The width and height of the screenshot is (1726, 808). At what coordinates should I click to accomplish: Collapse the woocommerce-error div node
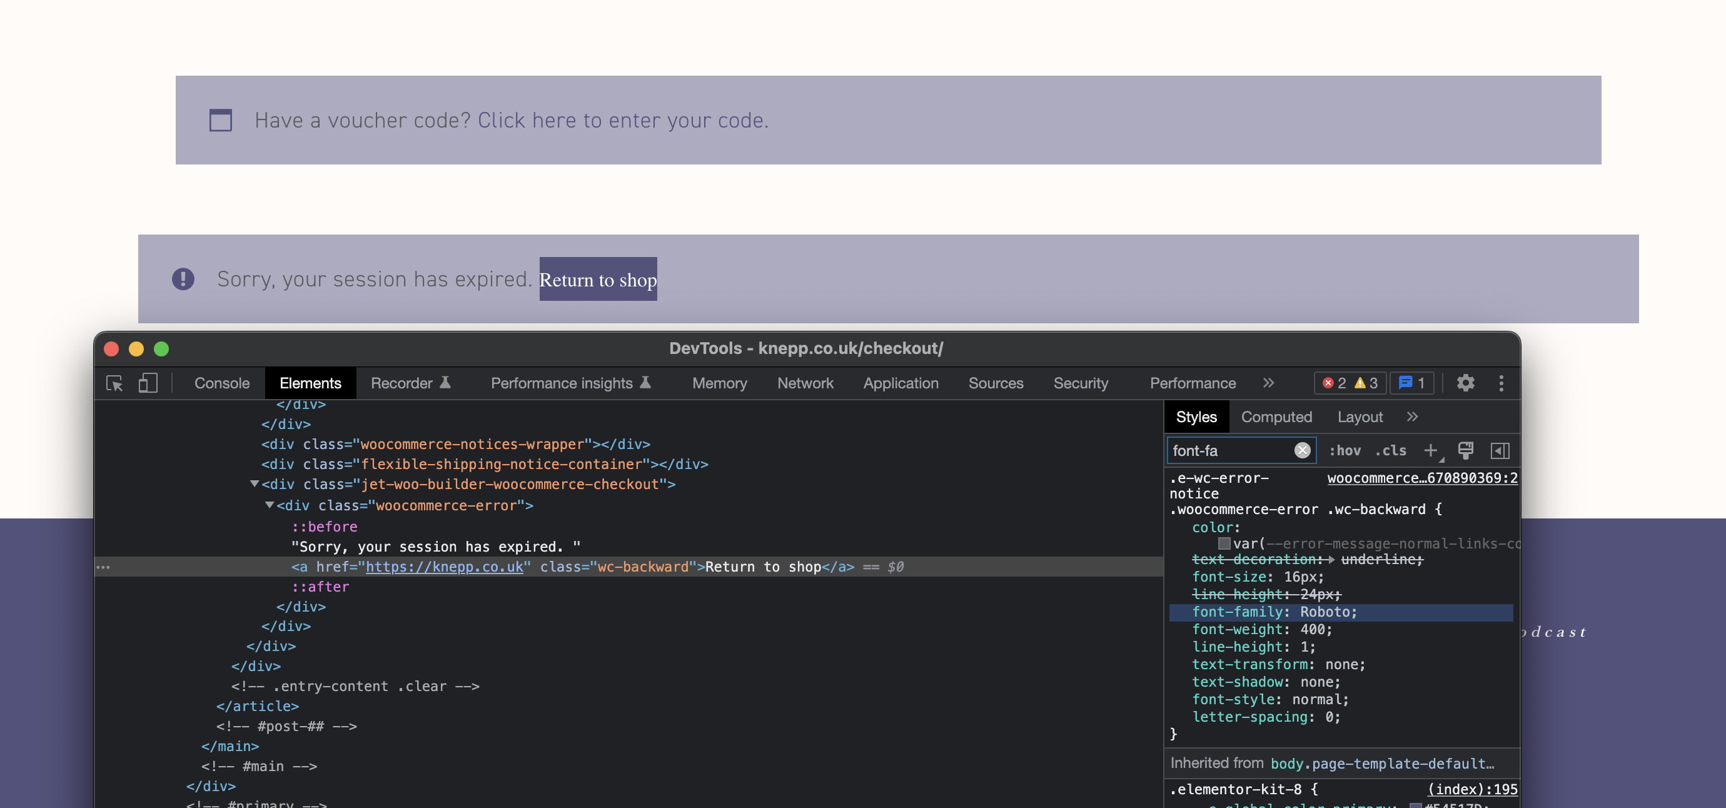(x=270, y=506)
